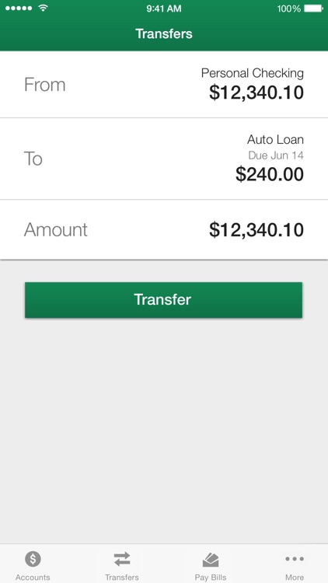Screen dimensions: 328x583
Task: Open the Pay Bills check icon
Action: click(x=211, y=559)
